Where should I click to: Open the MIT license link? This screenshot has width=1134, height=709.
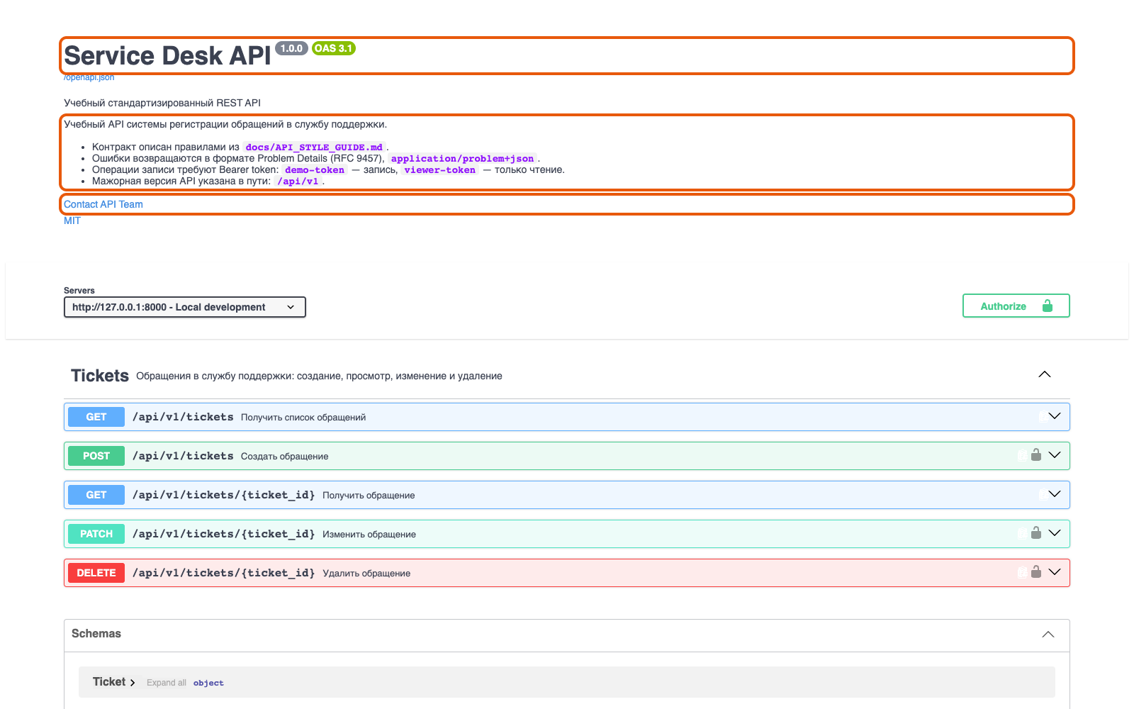[x=72, y=220]
